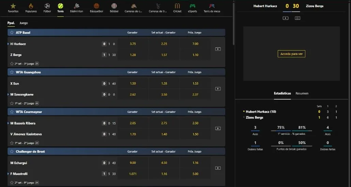The image size is (351, 187).
Task: Favorite the Hurkacz vs Bergs match
Action: point(12,64)
